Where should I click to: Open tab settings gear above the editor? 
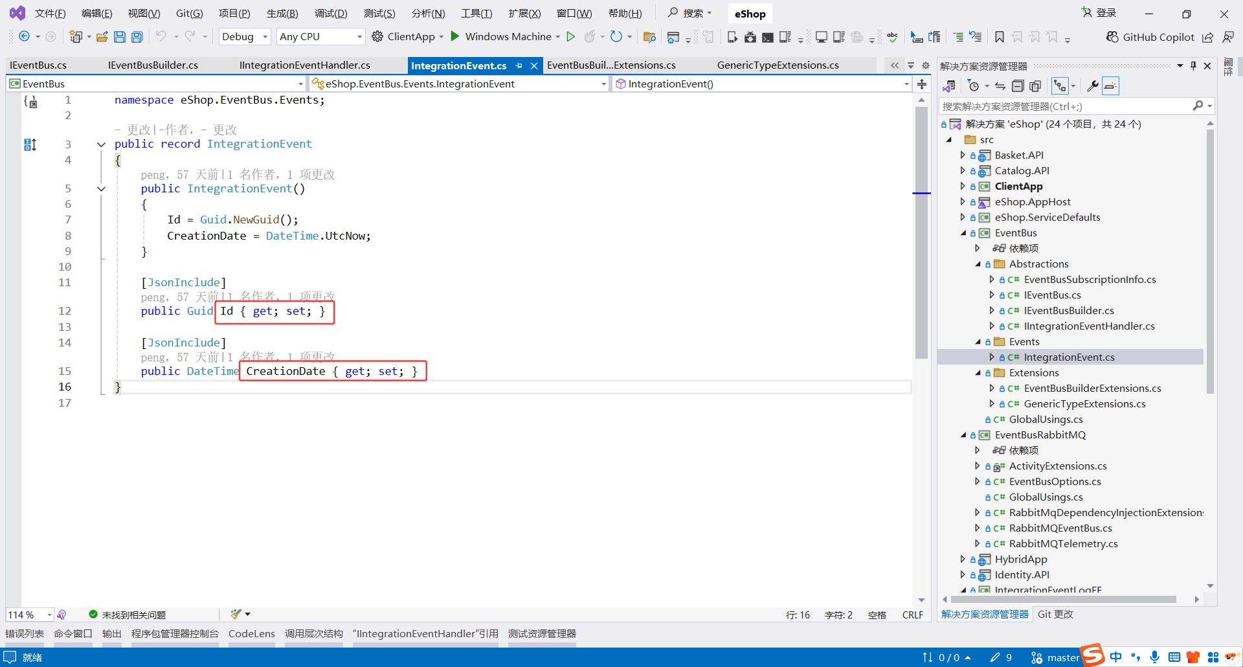[926, 65]
